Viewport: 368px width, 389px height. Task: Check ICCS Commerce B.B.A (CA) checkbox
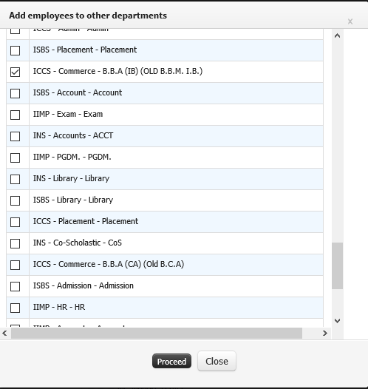click(15, 265)
